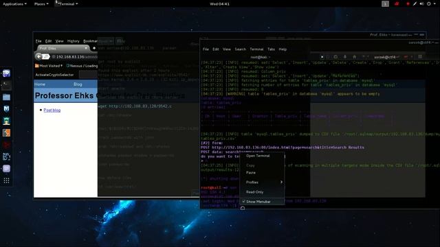Switch to the Prof. Ehks browser tab
Viewport: 440px width, 247px height.
point(63,48)
